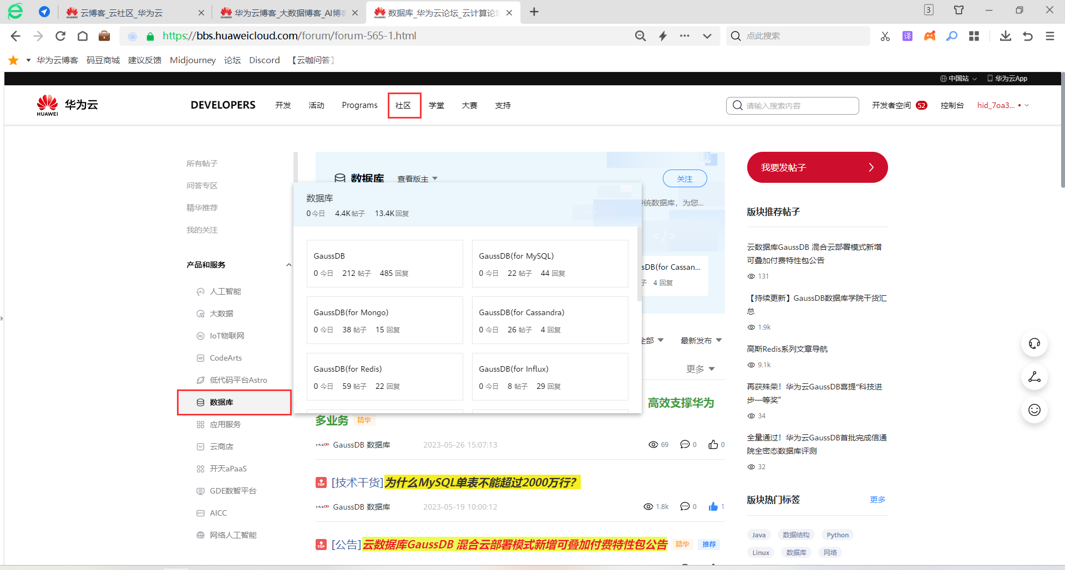Expand the 更多 filter dropdown
This screenshot has width=1065, height=570.
tap(701, 369)
